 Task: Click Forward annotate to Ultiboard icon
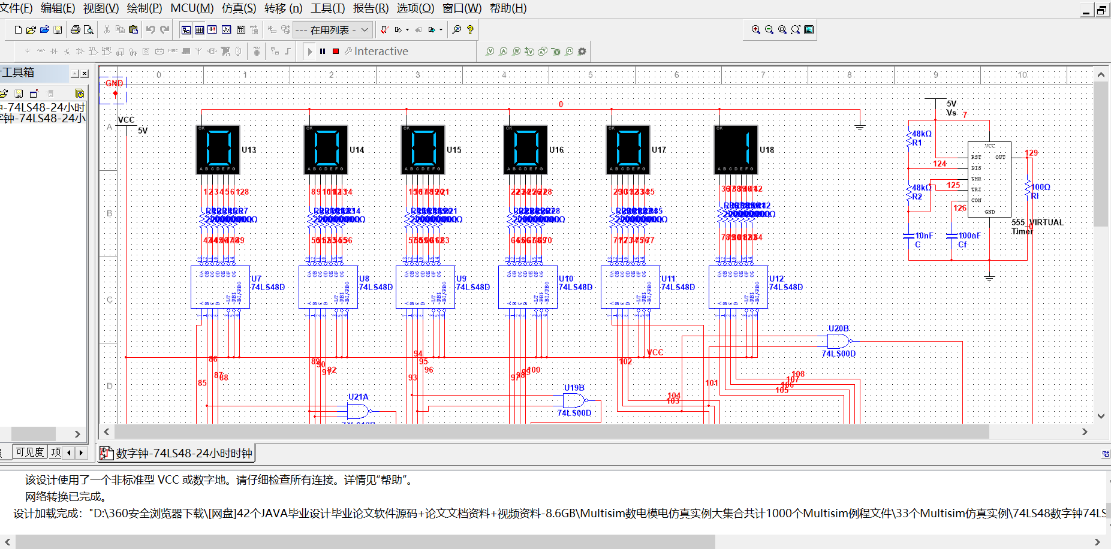pyautogui.click(x=432, y=29)
